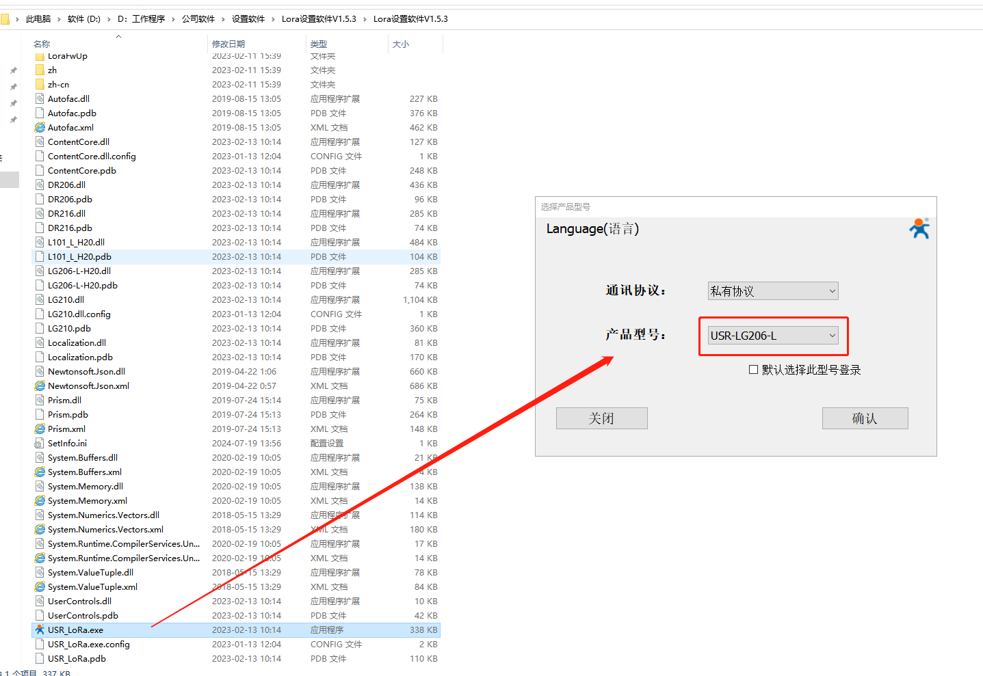
Task: Expand the breadcrumb arrow after 此电脑
Action: [59, 19]
